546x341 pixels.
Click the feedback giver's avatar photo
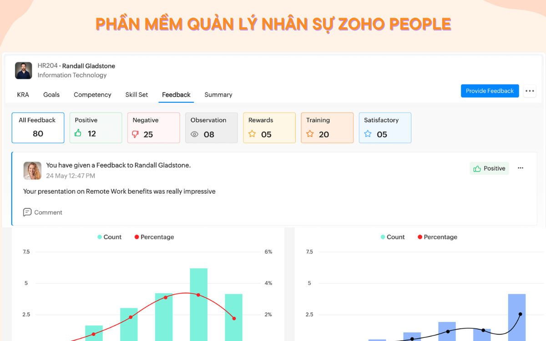[32, 170]
